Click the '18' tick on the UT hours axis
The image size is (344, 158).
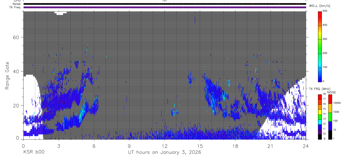pyautogui.click(x=235, y=146)
